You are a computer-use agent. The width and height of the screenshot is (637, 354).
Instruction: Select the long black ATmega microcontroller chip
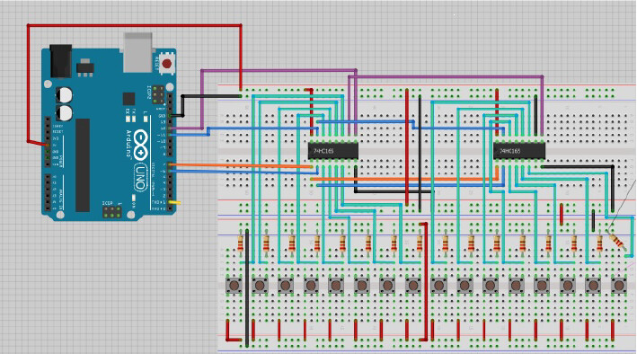point(83,165)
